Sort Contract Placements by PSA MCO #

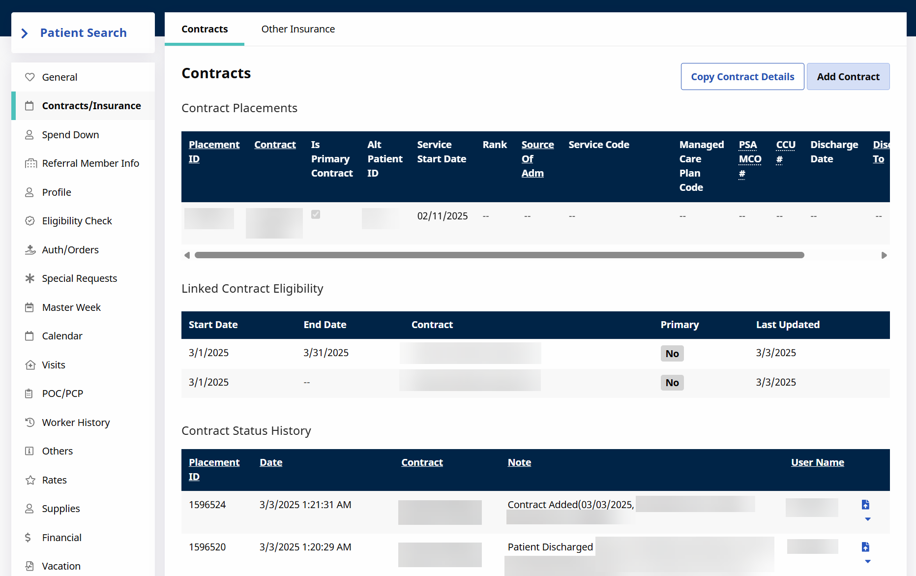(x=750, y=159)
